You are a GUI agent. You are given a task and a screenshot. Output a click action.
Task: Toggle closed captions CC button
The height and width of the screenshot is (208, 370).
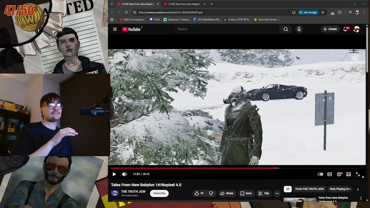[x=330, y=174]
